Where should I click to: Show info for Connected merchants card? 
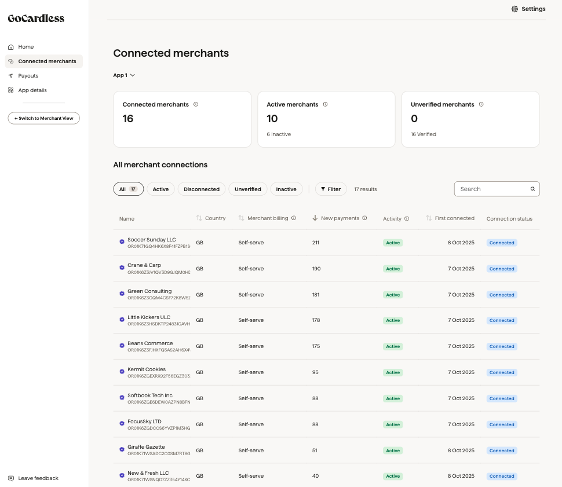coord(196,104)
